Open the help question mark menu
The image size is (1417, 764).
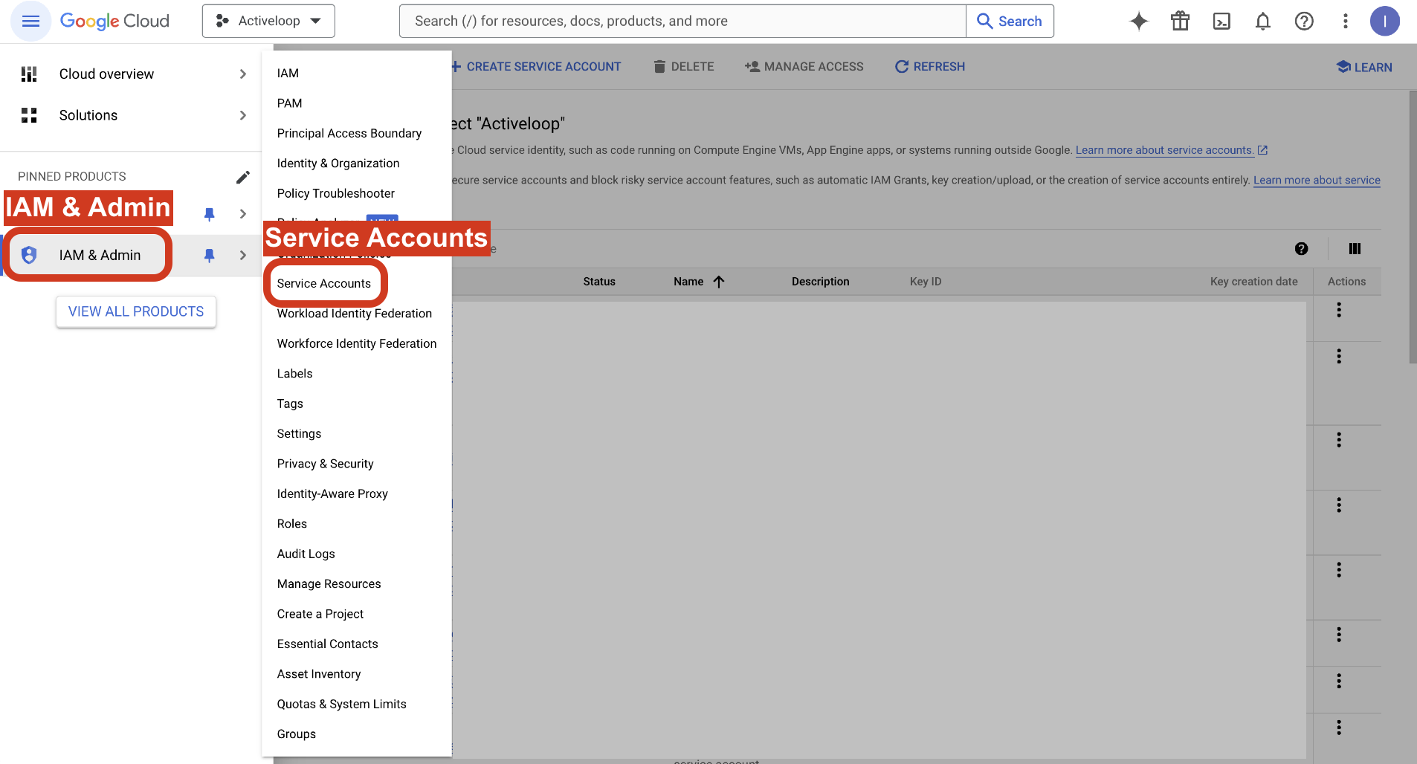tap(1304, 22)
